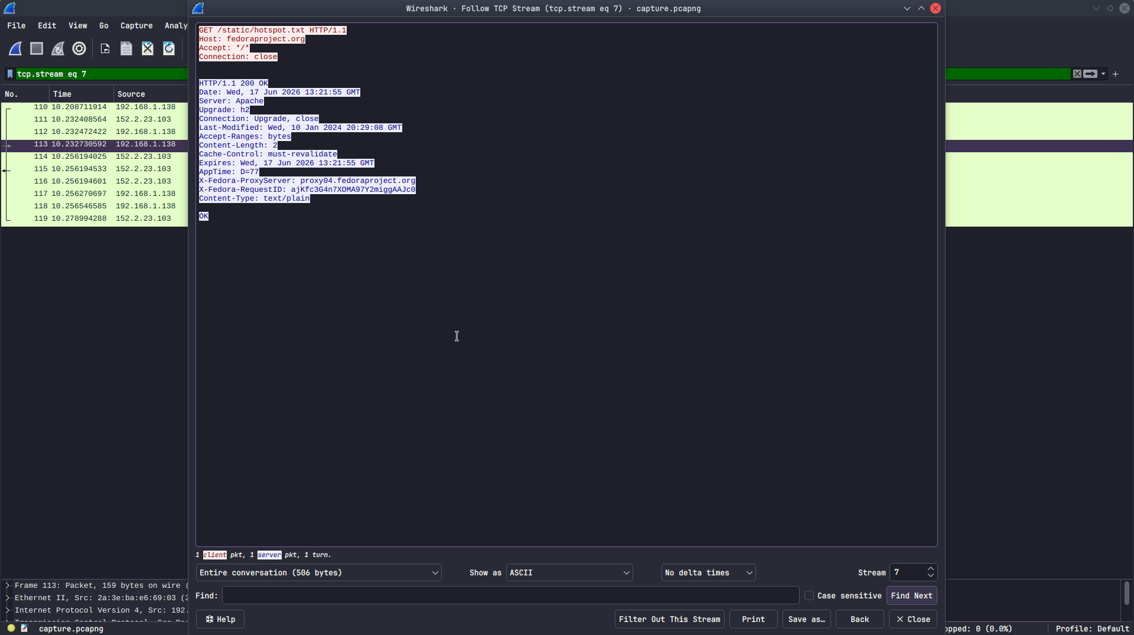The height and width of the screenshot is (635, 1134).
Task: Click the save capture file icon
Action: [x=126, y=49]
